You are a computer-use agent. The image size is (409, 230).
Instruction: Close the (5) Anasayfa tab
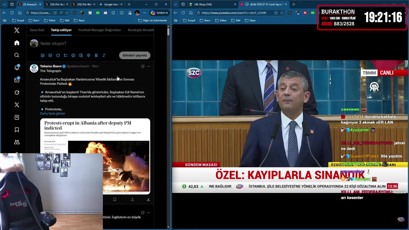point(40,4)
